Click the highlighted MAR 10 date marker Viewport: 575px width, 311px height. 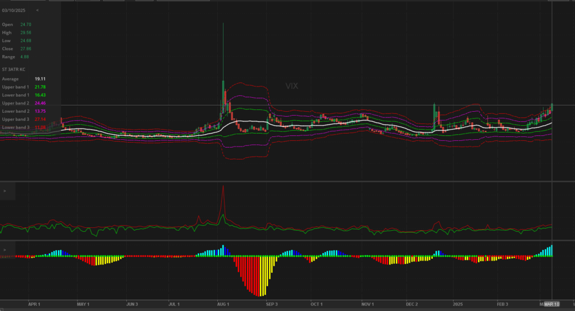pyautogui.click(x=552, y=304)
